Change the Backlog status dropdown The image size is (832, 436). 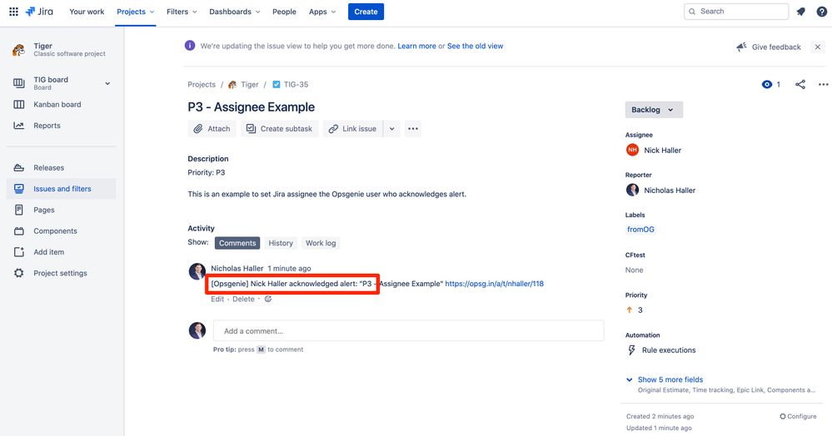654,110
